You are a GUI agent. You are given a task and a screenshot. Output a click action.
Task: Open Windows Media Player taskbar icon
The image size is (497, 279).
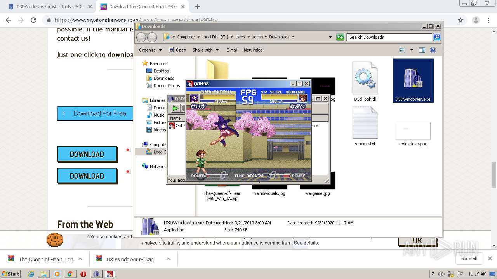pyautogui.click(x=57, y=274)
